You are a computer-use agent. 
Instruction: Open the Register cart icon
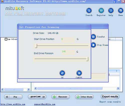coord(101,10)
